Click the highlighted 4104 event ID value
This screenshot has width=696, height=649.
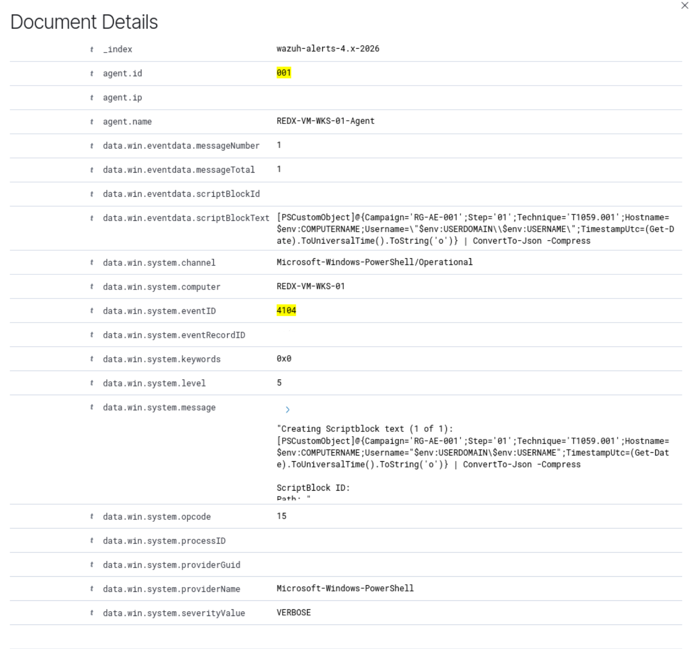[x=286, y=310]
